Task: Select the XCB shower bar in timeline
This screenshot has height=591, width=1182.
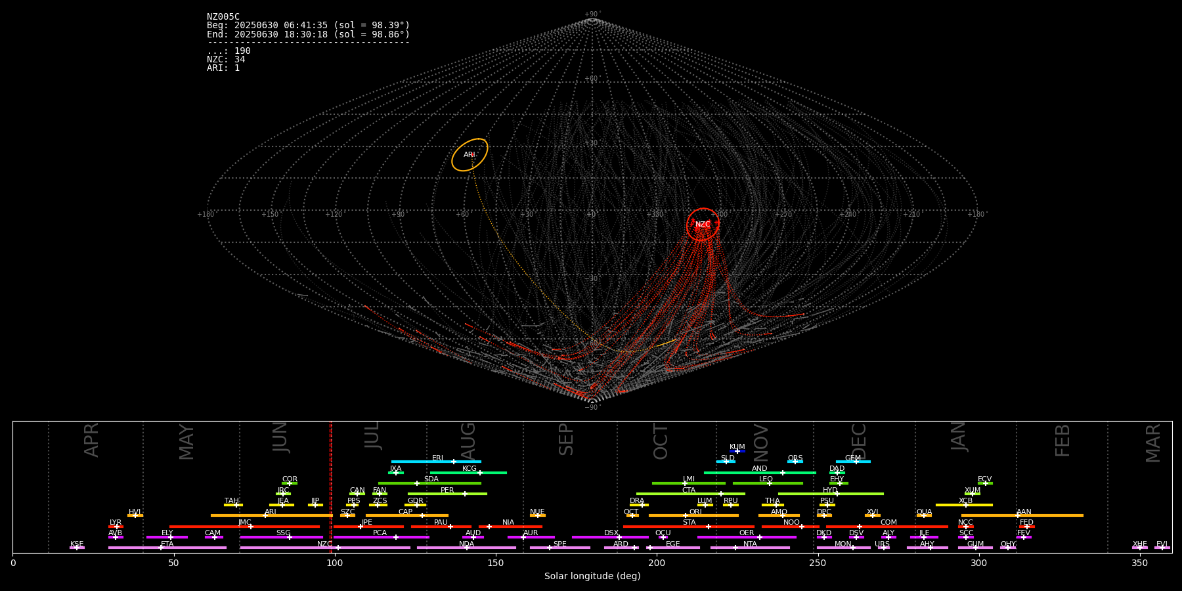Action: (964, 505)
